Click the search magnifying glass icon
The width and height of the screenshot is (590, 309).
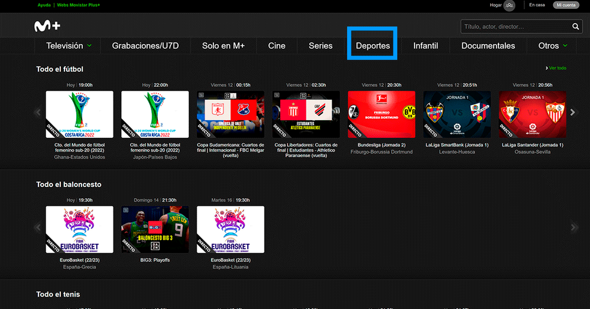click(576, 27)
